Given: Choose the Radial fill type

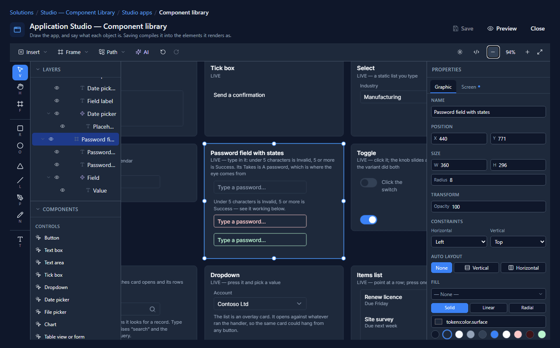Looking at the screenshot, I should [x=527, y=308].
